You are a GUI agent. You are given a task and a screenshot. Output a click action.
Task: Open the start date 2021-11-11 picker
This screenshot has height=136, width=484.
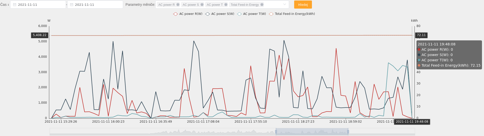coord(38,5)
